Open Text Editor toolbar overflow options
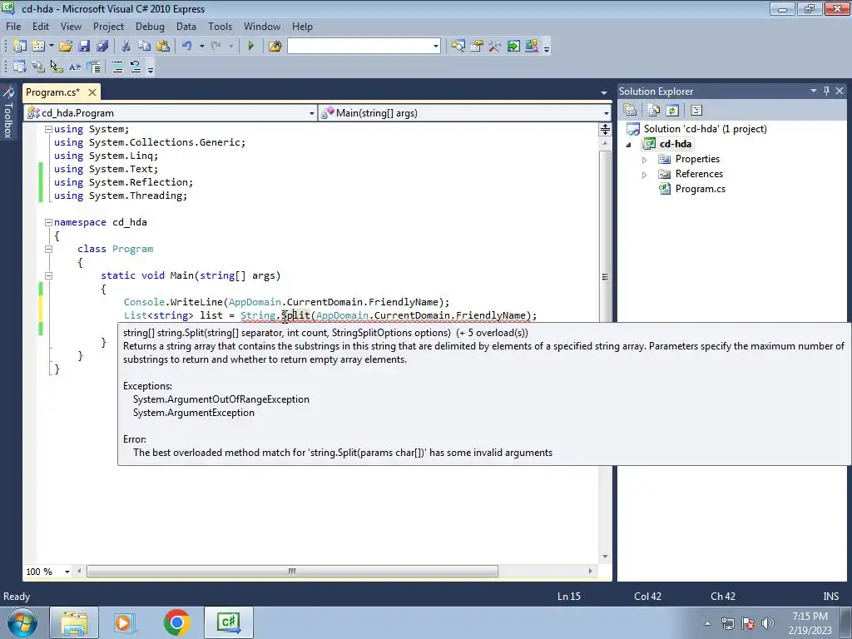 151,69
